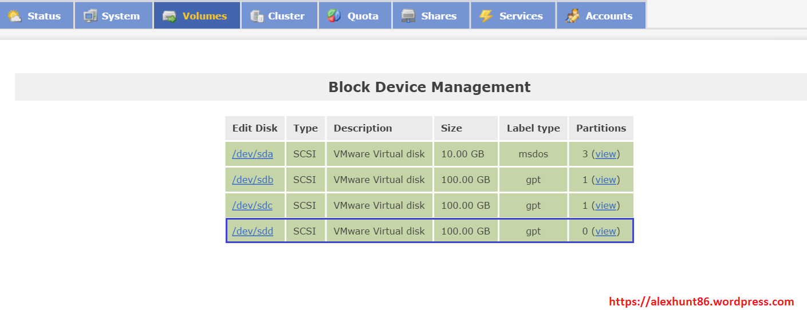Switch to the Accounts tab
This screenshot has height=310, width=807.
pyautogui.click(x=609, y=16)
